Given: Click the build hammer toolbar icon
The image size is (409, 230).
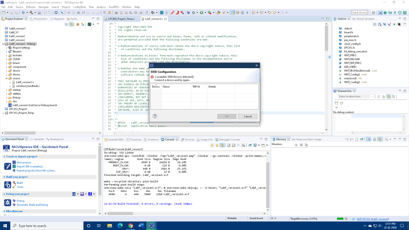Looking at the screenshot, I should coord(31,13).
